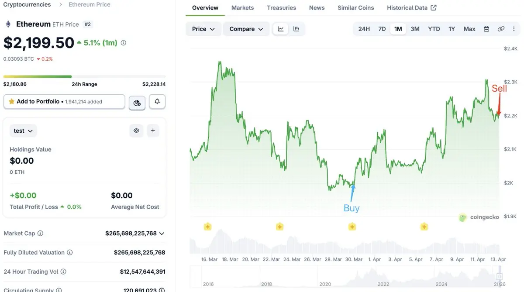This screenshot has height=292, width=524.
Task: Select the 1Y time range
Action: coord(452,29)
